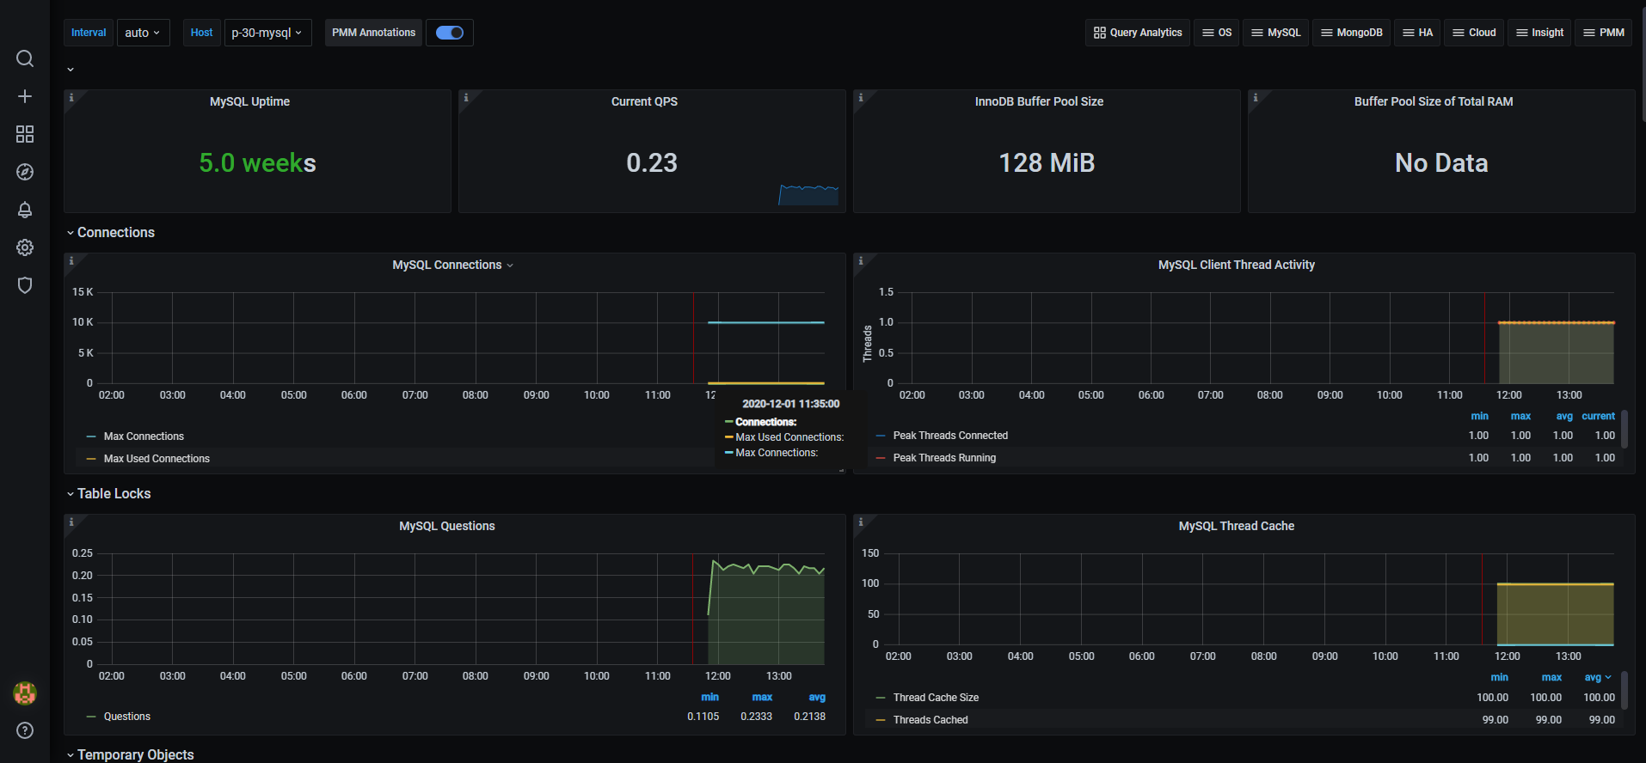
Task: Click the Query Analytics button
Action: (1137, 33)
